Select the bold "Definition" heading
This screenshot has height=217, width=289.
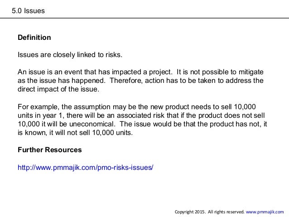pos(34,38)
